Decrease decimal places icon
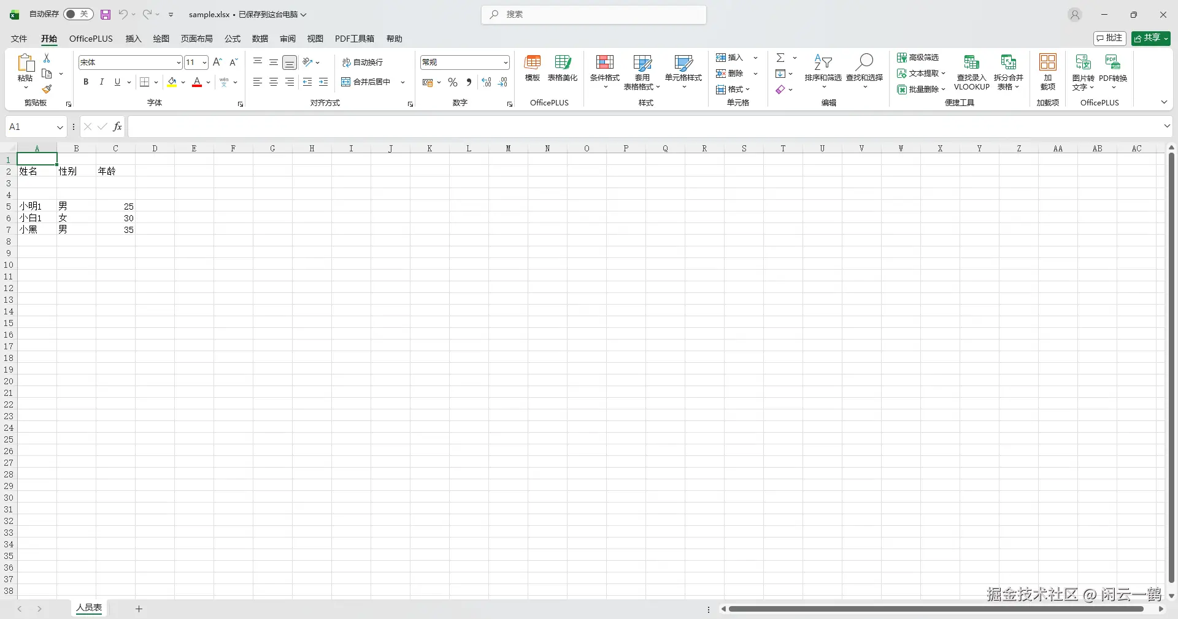 (x=502, y=82)
